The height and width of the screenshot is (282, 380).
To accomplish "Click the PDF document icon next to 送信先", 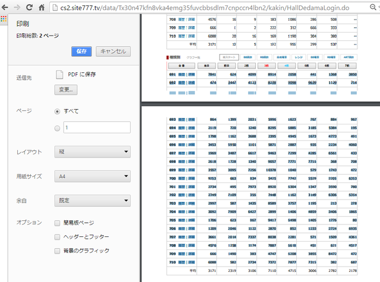I will click(59, 75).
